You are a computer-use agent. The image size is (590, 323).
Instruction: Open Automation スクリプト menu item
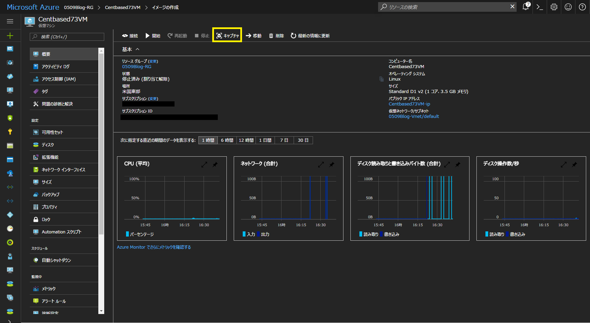pos(64,232)
